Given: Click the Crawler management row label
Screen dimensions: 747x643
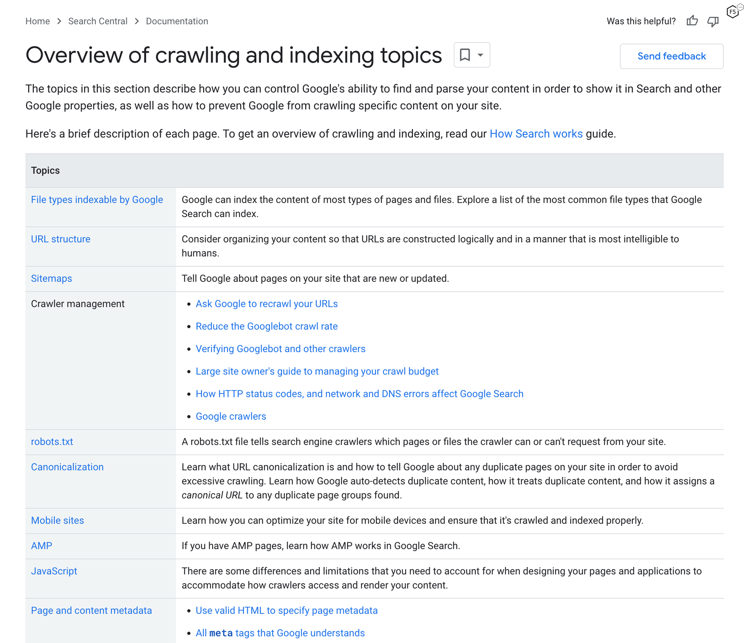Looking at the screenshot, I should [78, 304].
